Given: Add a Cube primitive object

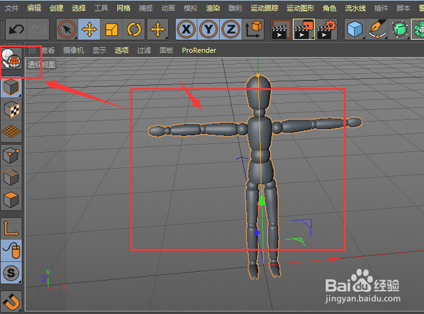Looking at the screenshot, I should tap(354, 29).
